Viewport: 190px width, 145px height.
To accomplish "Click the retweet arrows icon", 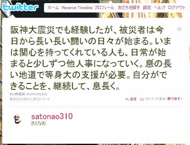I will pos(142,99).
